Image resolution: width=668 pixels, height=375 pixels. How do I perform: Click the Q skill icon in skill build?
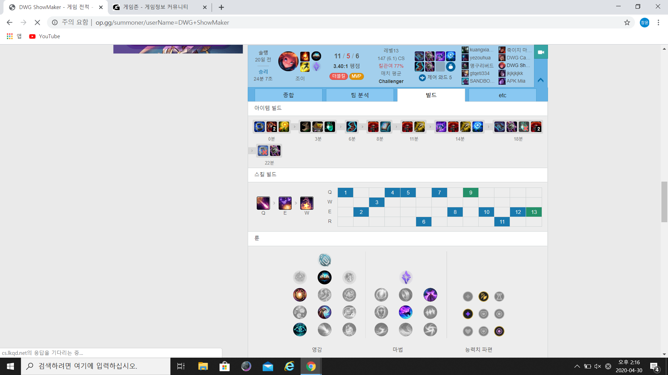(263, 203)
